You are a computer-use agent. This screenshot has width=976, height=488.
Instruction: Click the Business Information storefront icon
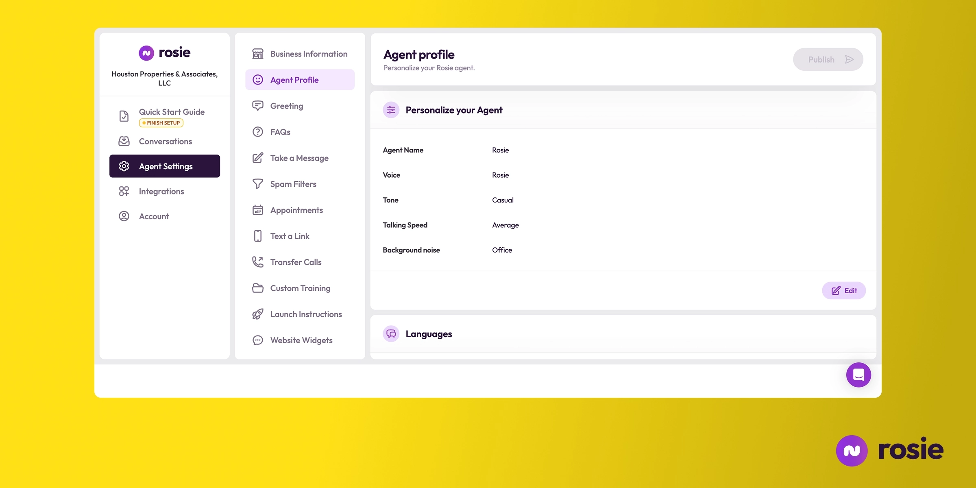[x=258, y=54]
